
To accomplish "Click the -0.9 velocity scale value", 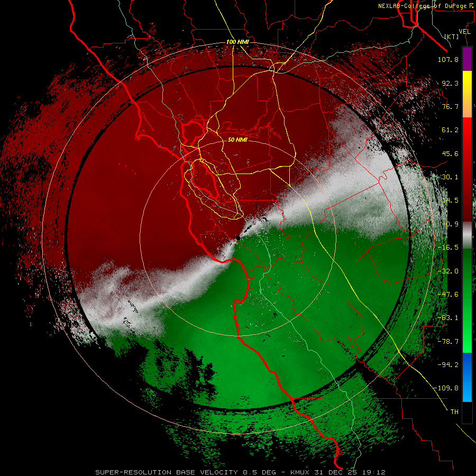I will [x=450, y=224].
